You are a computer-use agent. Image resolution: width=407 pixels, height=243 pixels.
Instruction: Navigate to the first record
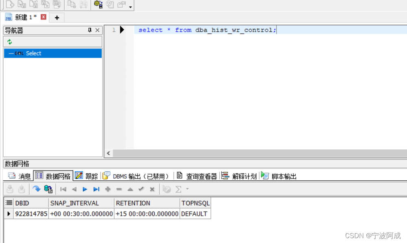pyautogui.click(x=63, y=189)
